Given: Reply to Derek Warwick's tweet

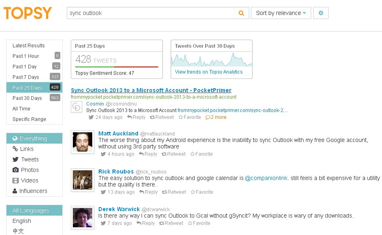Looking at the screenshot, I should (x=145, y=223).
